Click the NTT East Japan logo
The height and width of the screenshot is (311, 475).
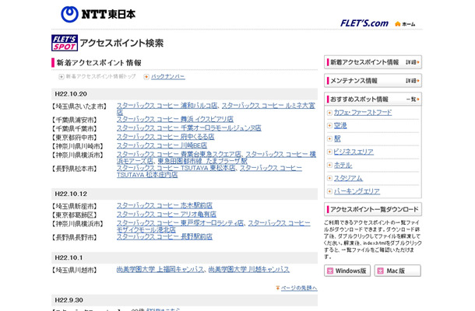coord(98,14)
